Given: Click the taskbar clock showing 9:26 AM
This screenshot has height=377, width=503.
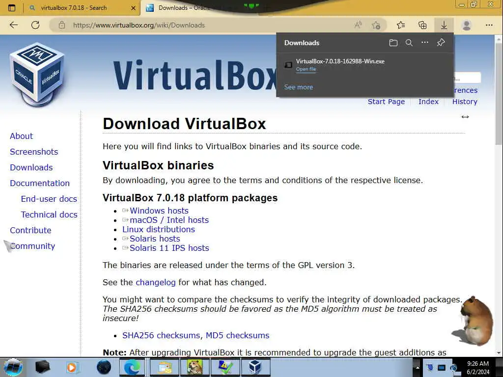Looking at the screenshot, I should point(478,367).
